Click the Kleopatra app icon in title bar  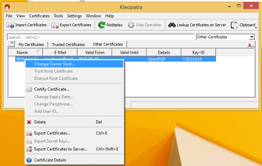click(7, 7)
